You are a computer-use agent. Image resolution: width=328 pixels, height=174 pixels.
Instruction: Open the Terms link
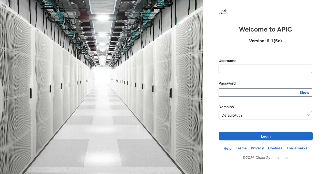coord(241,148)
